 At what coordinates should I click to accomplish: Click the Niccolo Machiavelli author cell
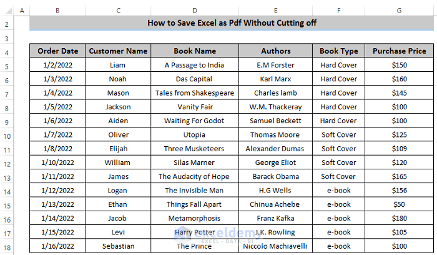pyautogui.click(x=275, y=246)
